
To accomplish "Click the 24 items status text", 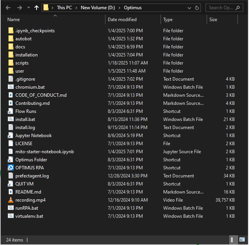I will 15,240.
